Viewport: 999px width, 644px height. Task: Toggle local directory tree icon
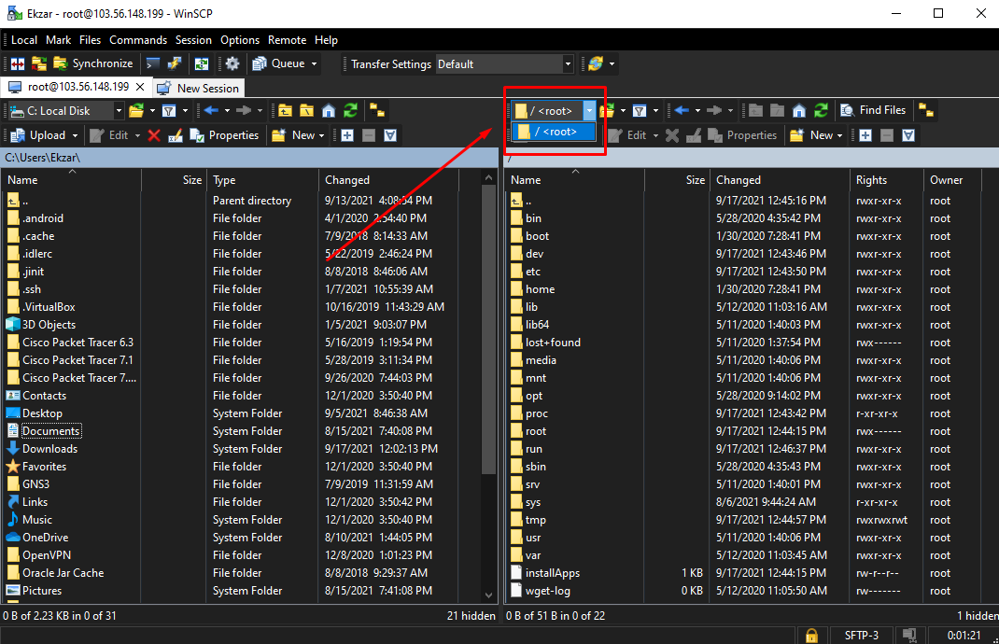point(377,111)
